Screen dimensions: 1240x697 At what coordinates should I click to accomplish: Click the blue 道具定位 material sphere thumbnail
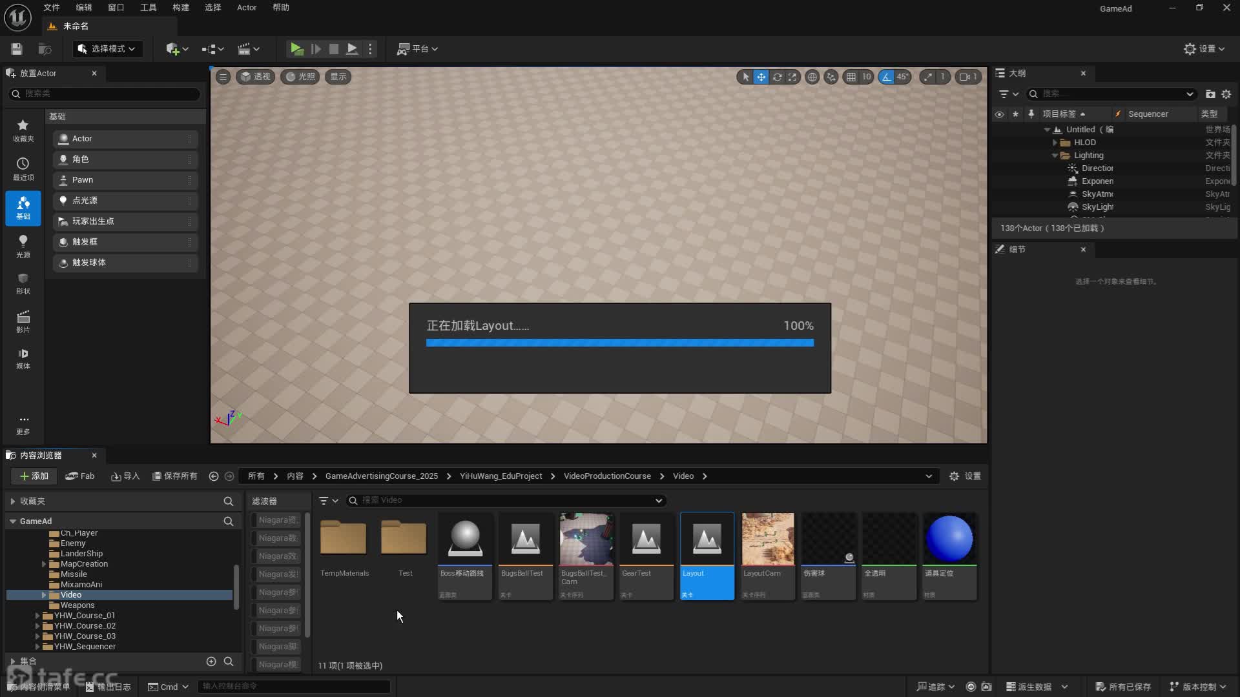click(x=949, y=539)
